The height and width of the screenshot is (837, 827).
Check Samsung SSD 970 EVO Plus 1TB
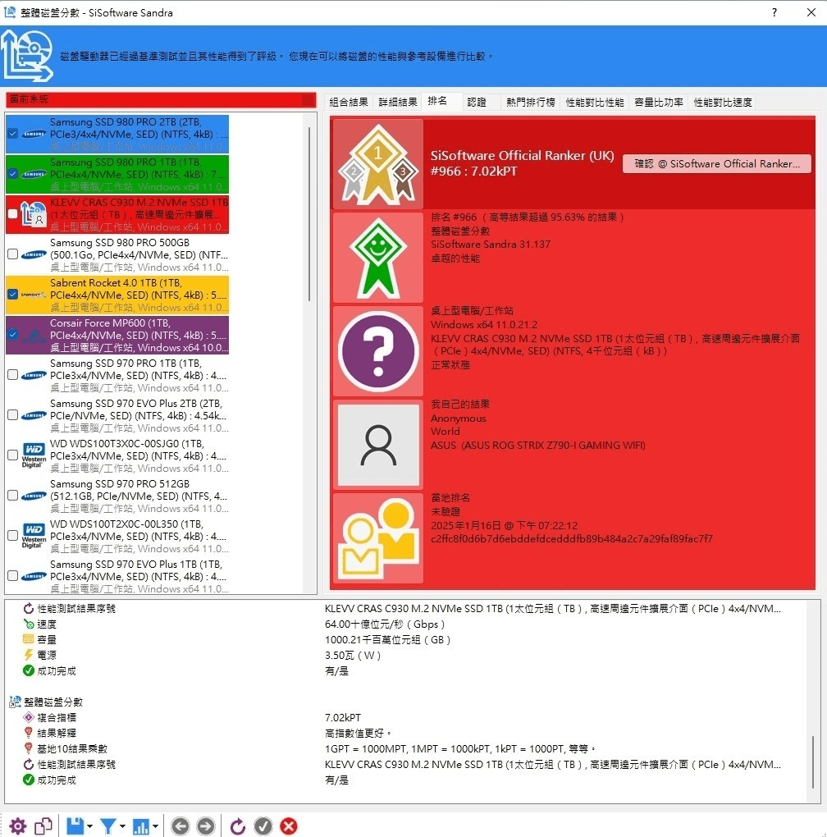click(13, 575)
